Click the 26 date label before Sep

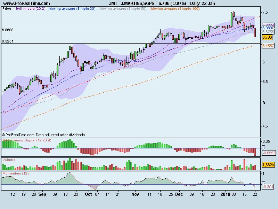click(34, 194)
